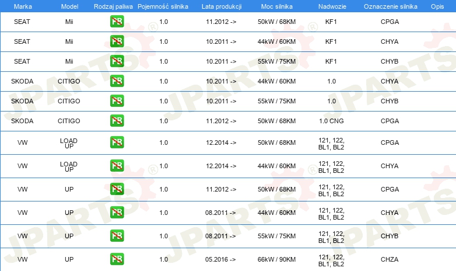This screenshot has width=456, height=271.
Task: Click the 66kW / 90KM power cell
Action: [276, 259]
